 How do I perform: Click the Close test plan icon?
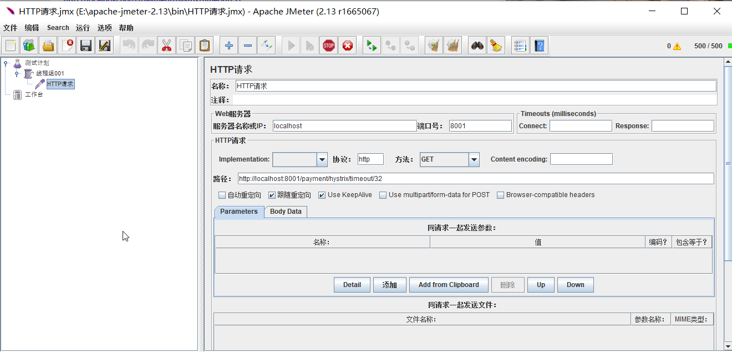[67, 46]
